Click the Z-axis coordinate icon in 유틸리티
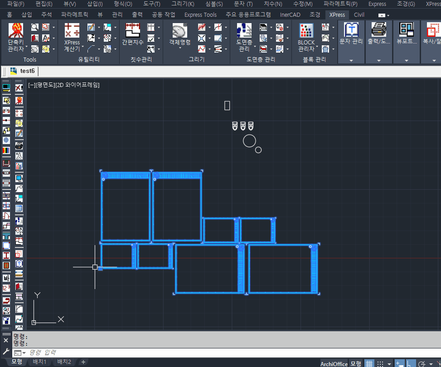Screen dimensions: 441x367 [91, 38]
